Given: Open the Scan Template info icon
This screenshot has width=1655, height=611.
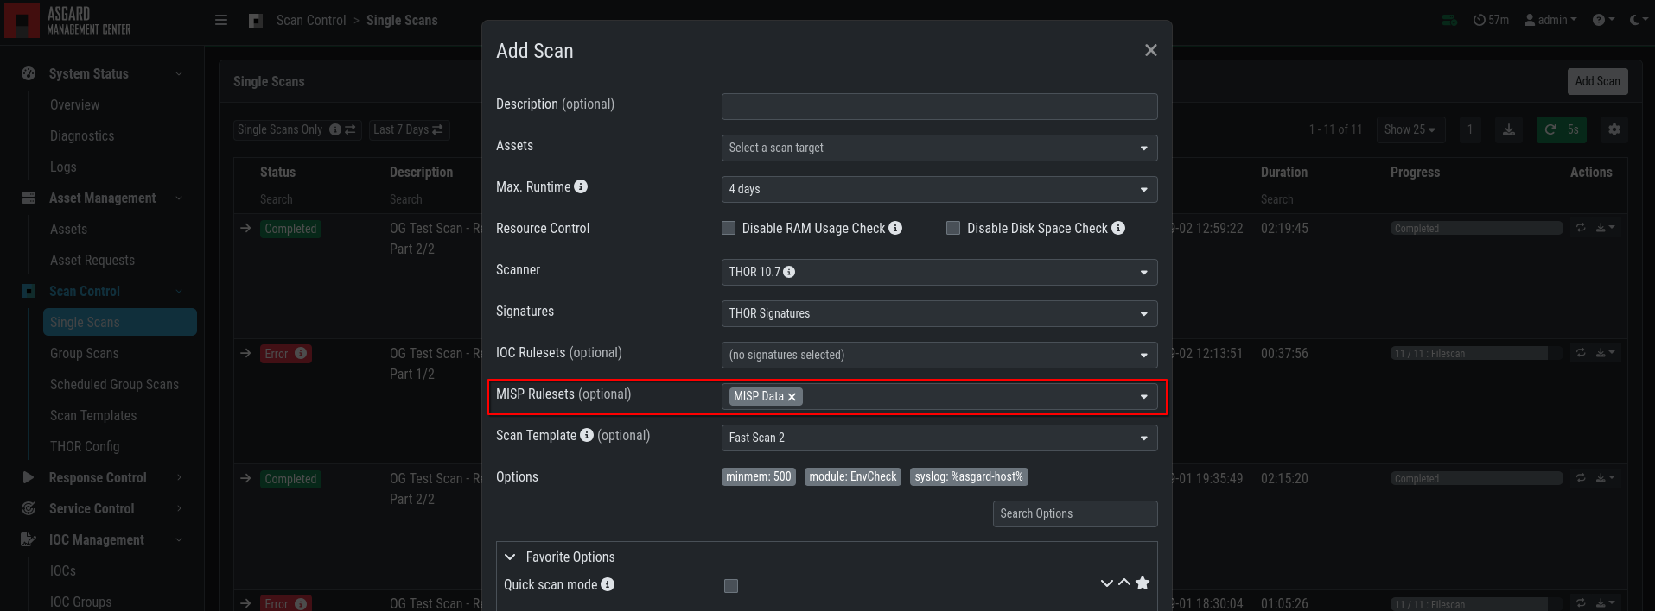Looking at the screenshot, I should click(x=587, y=435).
